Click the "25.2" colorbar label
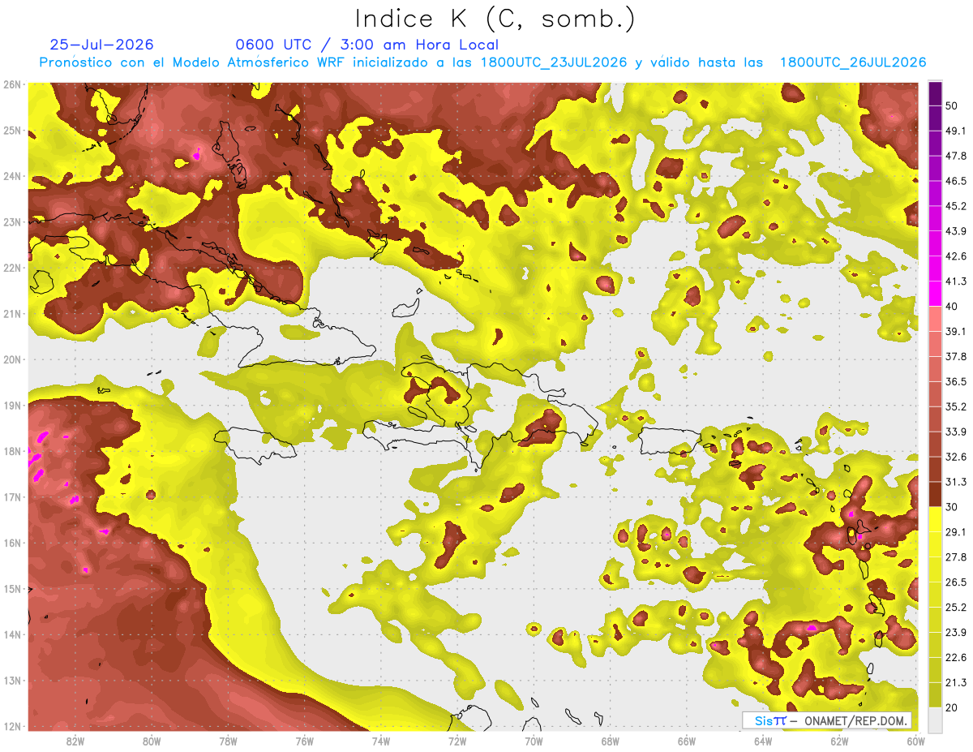This screenshot has width=973, height=752. click(955, 608)
